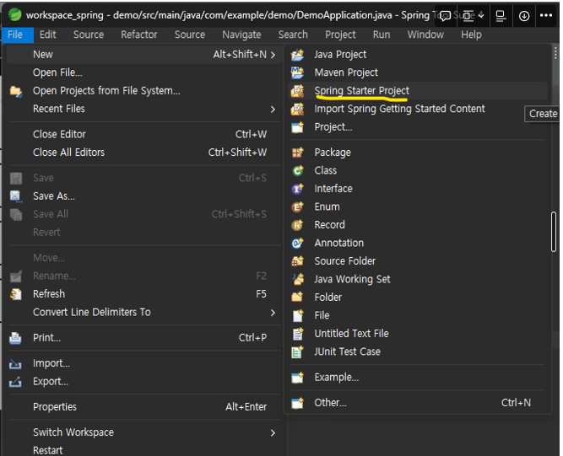Click the vertical scrollbar thumb at right
Screen dimensions: 563x456
pyautogui.click(x=555, y=232)
